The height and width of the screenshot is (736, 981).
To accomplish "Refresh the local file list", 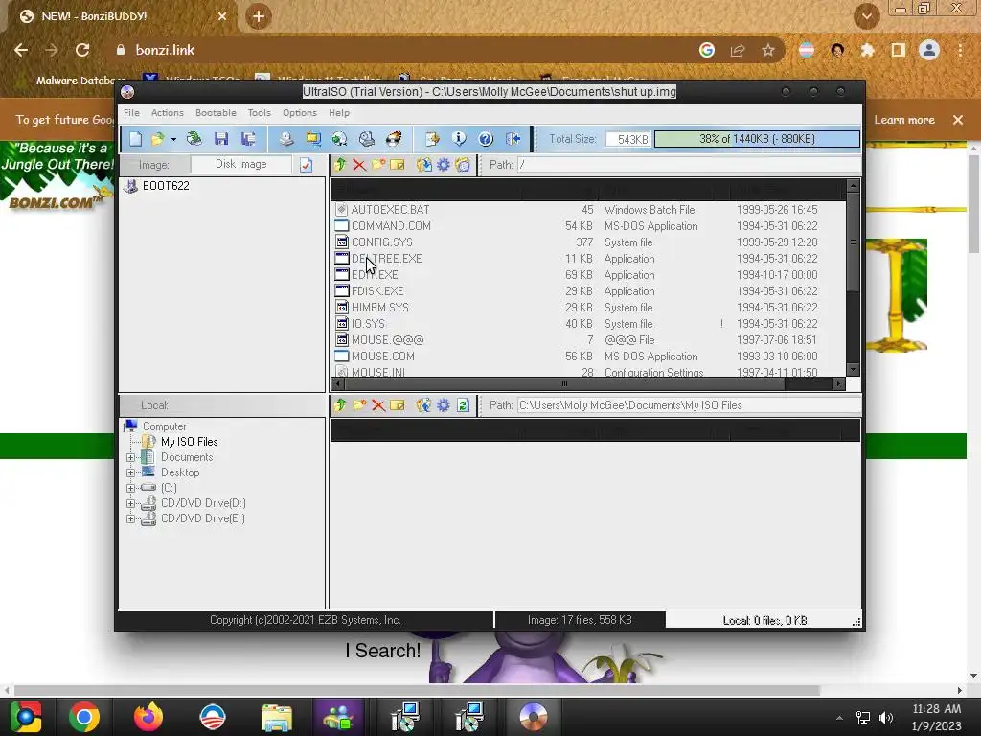I will coord(463,405).
